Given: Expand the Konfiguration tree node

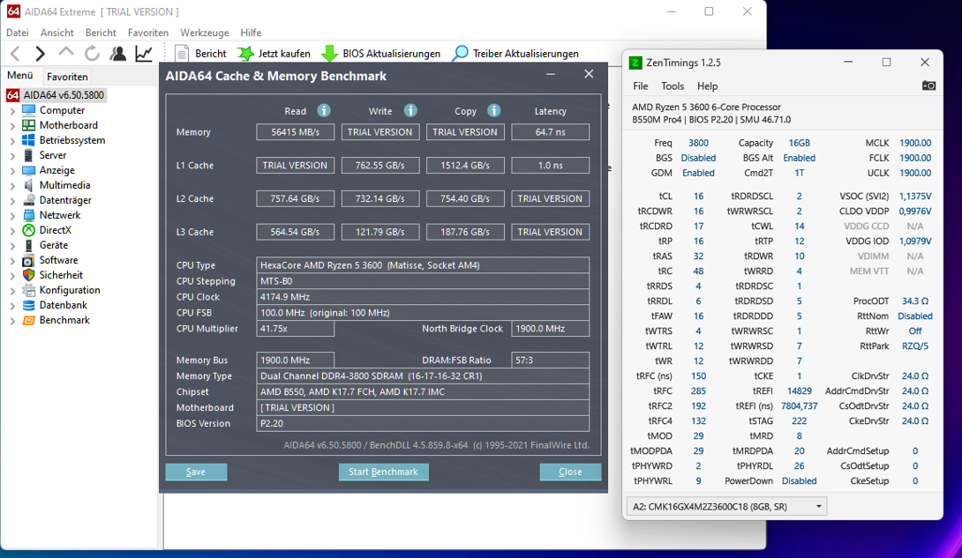Looking at the screenshot, I should 12,291.
